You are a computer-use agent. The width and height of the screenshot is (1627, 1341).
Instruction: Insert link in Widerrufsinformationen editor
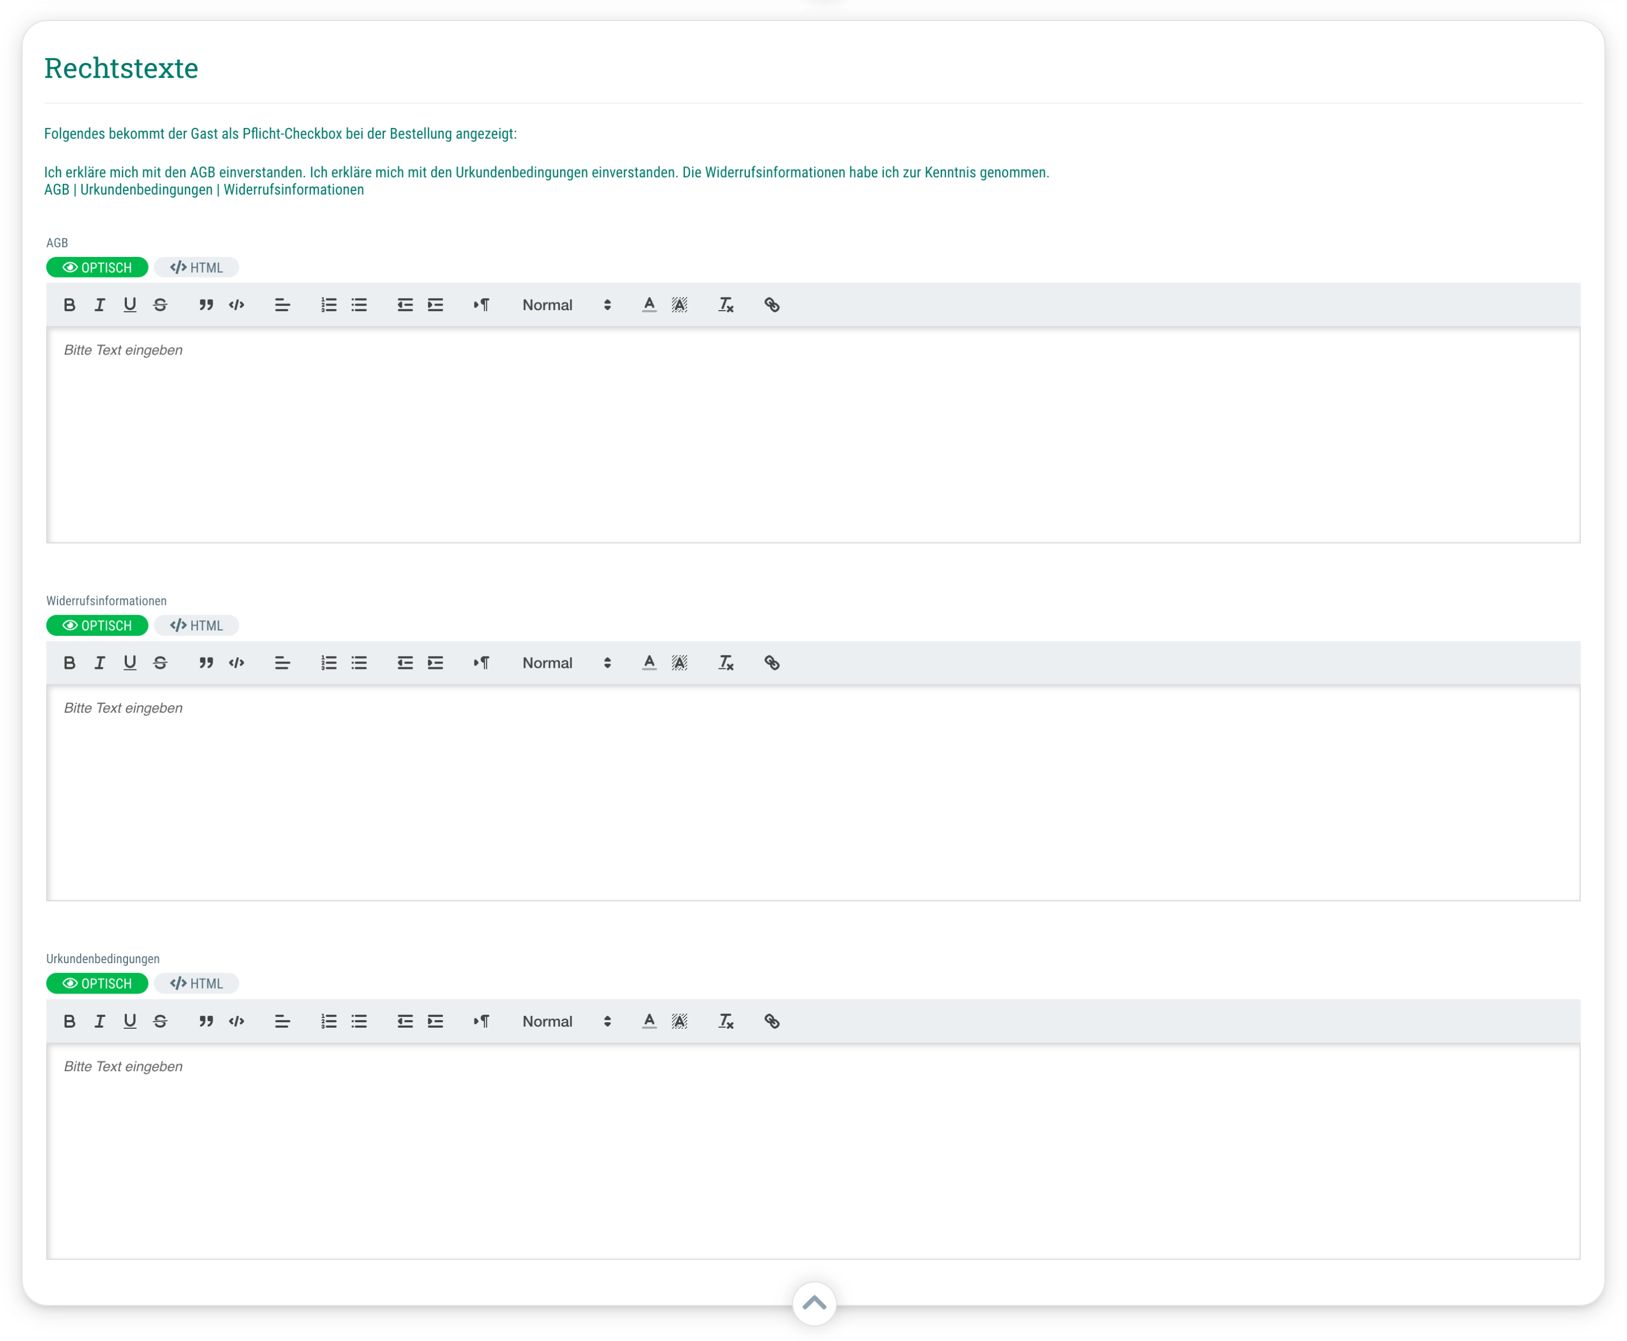coord(771,663)
